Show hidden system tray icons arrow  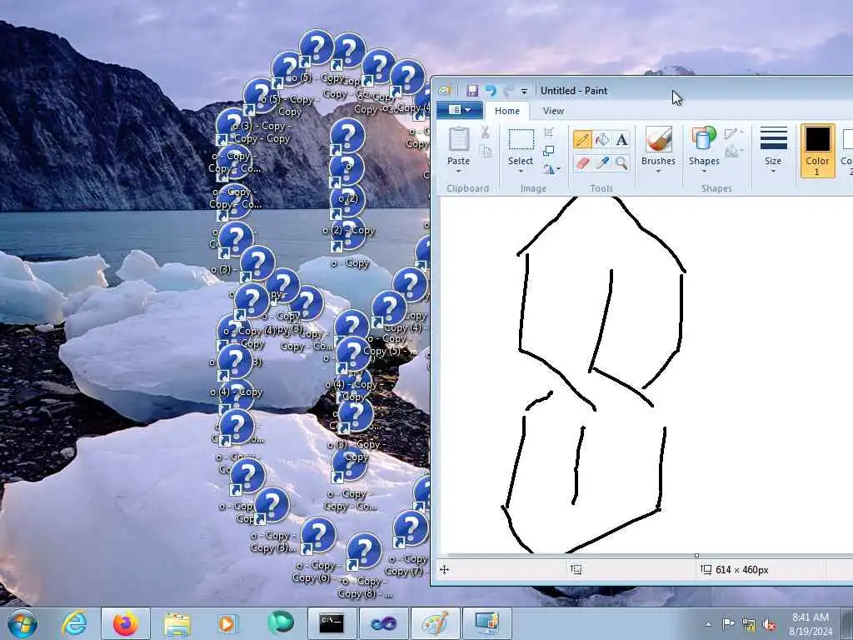tap(708, 624)
